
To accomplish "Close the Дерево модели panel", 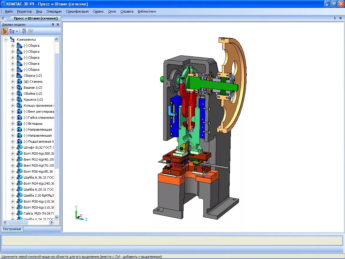I will [58, 25].
